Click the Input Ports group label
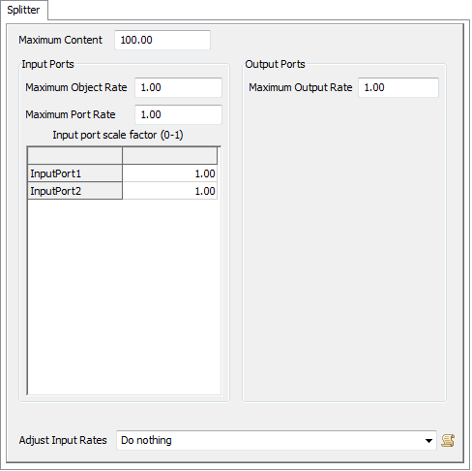The width and height of the screenshot is (472, 471). point(47,64)
